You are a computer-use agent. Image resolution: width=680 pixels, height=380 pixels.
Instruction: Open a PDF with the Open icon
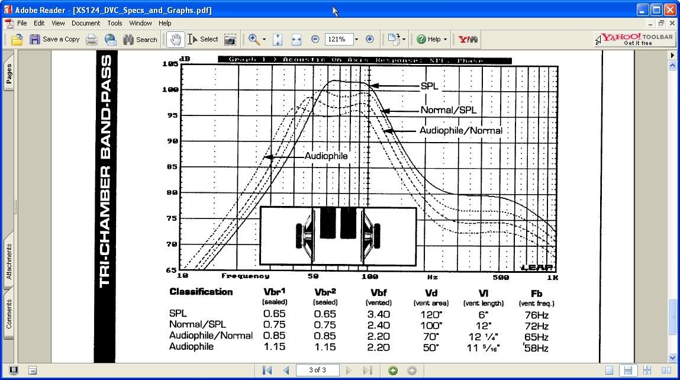pyautogui.click(x=15, y=39)
